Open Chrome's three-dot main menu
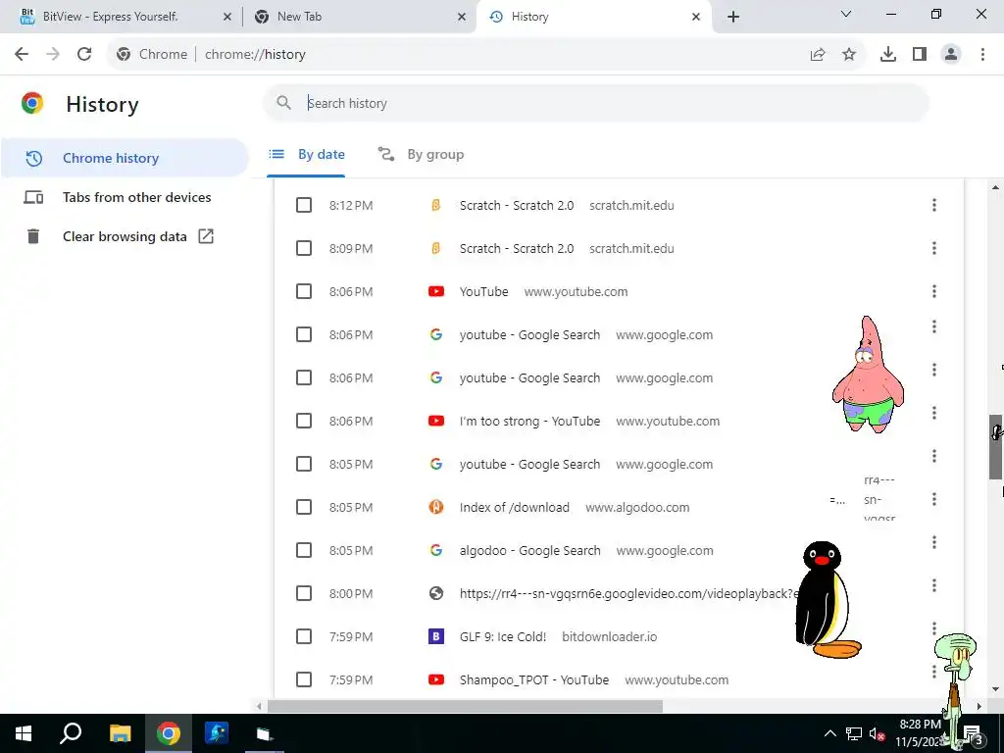Screen dimensions: 1004x753 click(982, 55)
